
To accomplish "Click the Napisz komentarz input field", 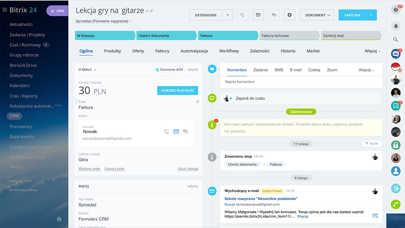I will click(300, 82).
